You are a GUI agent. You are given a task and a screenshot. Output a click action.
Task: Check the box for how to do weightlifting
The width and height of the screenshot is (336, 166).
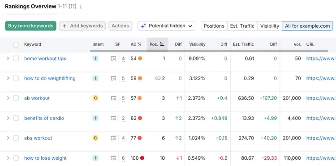pyautogui.click(x=16, y=78)
